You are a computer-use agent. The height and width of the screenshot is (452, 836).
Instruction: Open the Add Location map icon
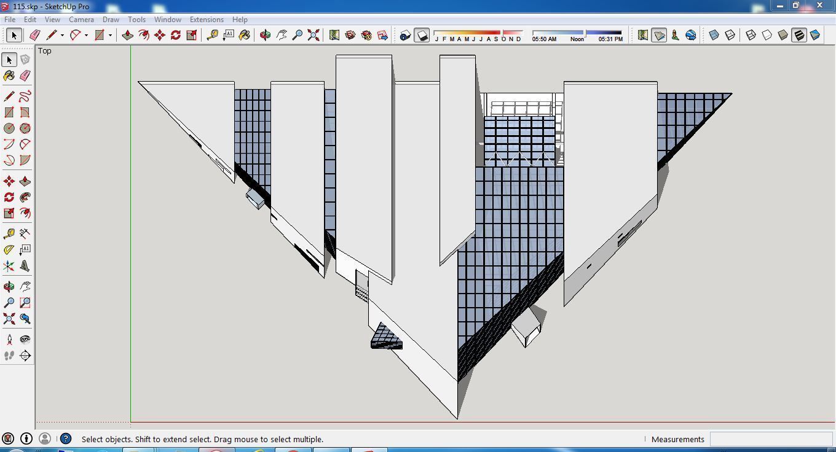tap(334, 36)
